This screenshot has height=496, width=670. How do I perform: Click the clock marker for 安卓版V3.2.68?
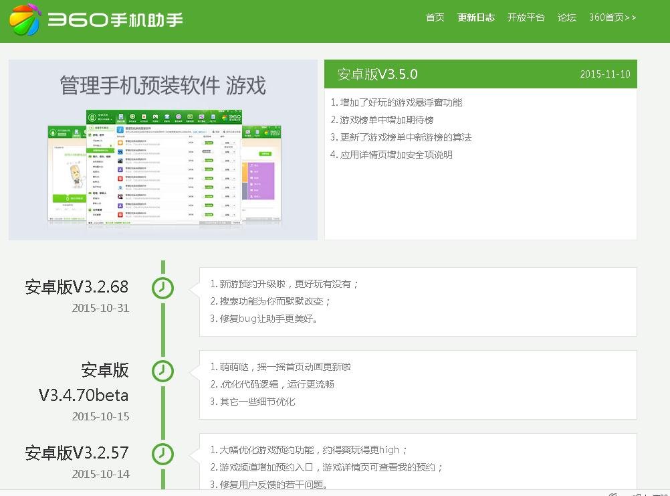pyautogui.click(x=162, y=288)
